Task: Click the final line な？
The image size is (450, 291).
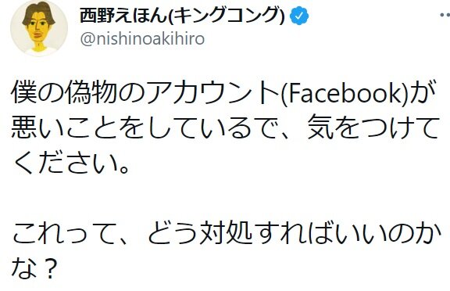Action: (x=34, y=268)
